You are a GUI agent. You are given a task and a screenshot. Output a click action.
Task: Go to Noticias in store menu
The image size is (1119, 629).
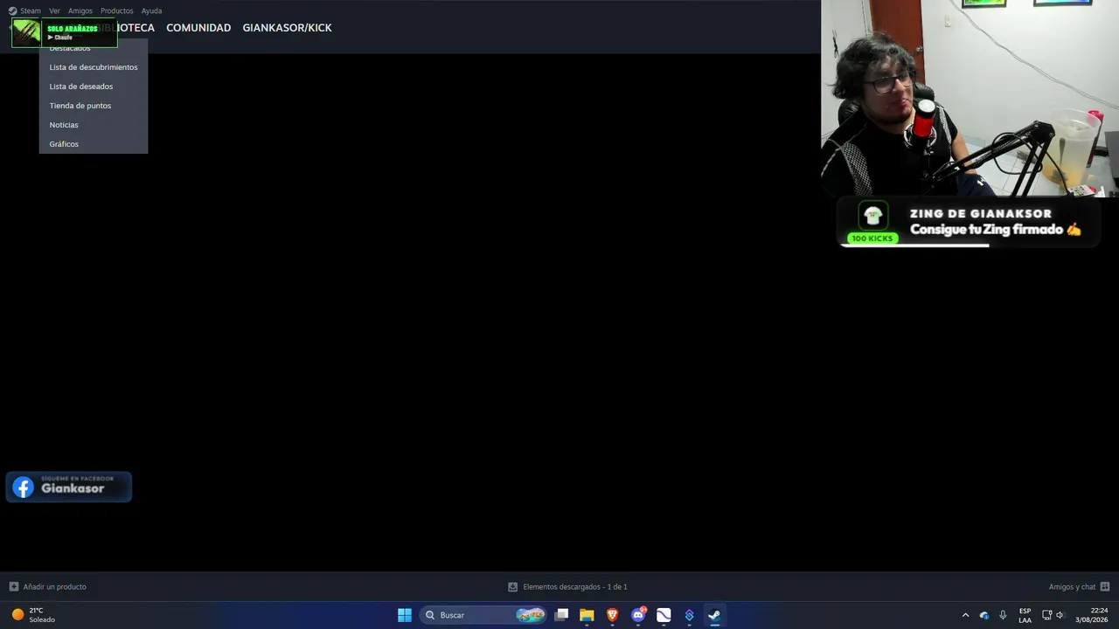click(94, 125)
